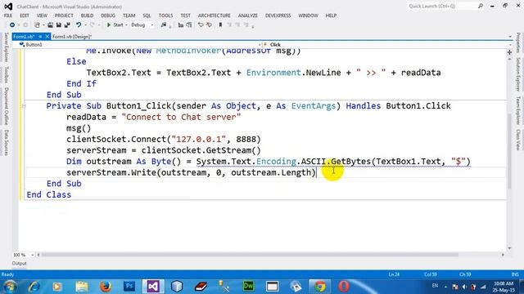The width and height of the screenshot is (524, 294).
Task: Open the PROJECT menu
Action: [x=64, y=16]
